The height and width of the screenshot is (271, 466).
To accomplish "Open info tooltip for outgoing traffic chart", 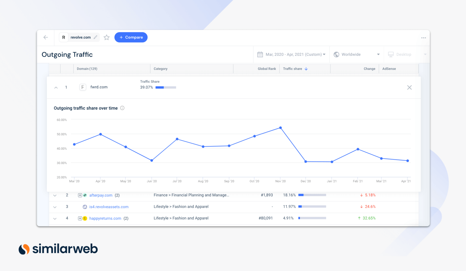I will point(122,108).
